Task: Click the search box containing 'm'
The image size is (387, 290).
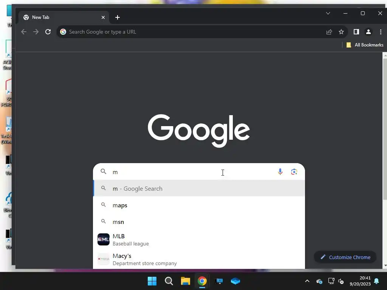Action: pos(199,172)
